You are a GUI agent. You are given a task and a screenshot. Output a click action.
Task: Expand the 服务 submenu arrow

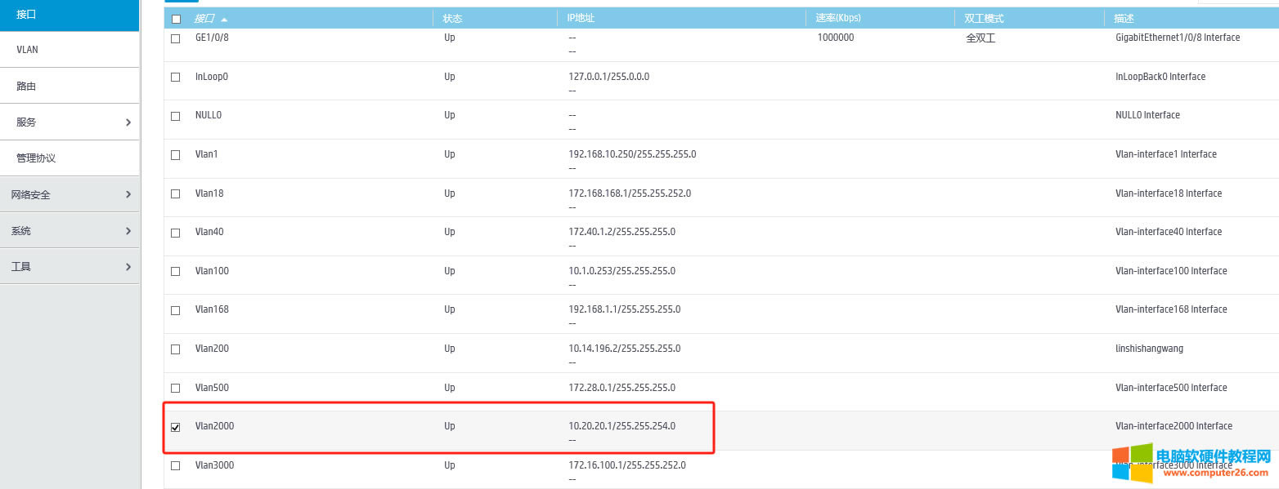[x=128, y=122]
